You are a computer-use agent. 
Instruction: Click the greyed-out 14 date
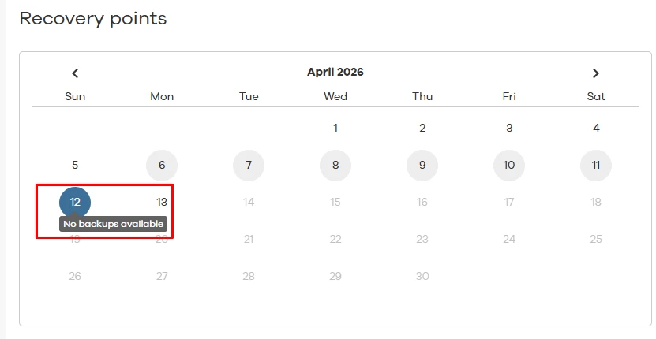click(x=249, y=202)
